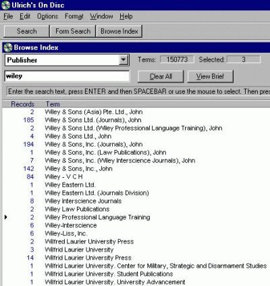Image resolution: width=270 pixels, height=286 pixels.
Task: Click the record count 185
Action: 28,120
